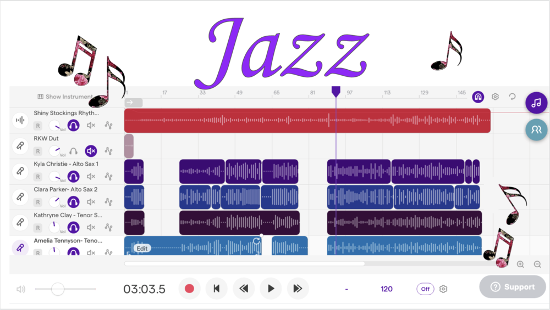Open the Support button
Image resolution: width=550 pixels, height=310 pixels.
point(513,287)
